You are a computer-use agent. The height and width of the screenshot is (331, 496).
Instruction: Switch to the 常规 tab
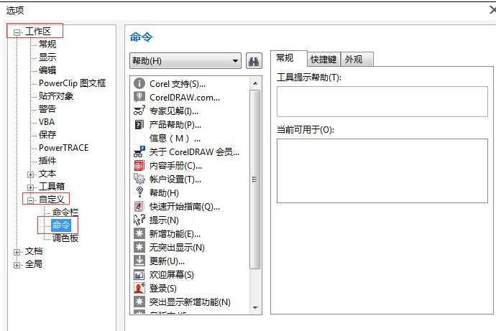[289, 58]
